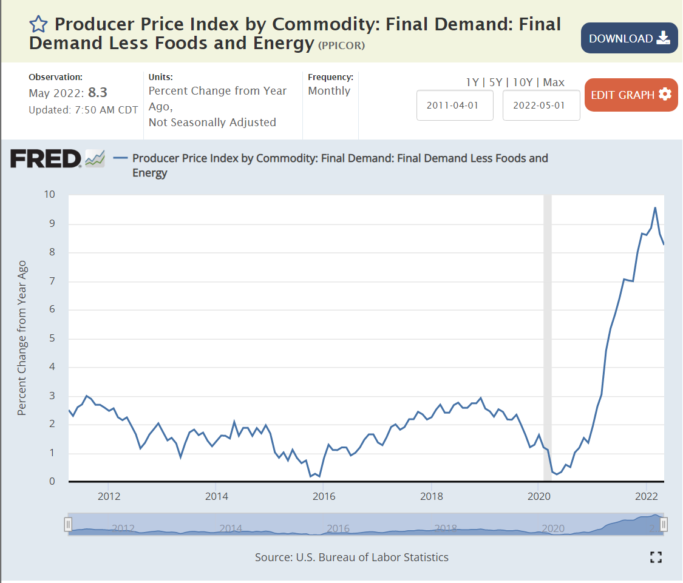Click the left range slider handle
This screenshot has height=583, width=683.
pos(69,524)
